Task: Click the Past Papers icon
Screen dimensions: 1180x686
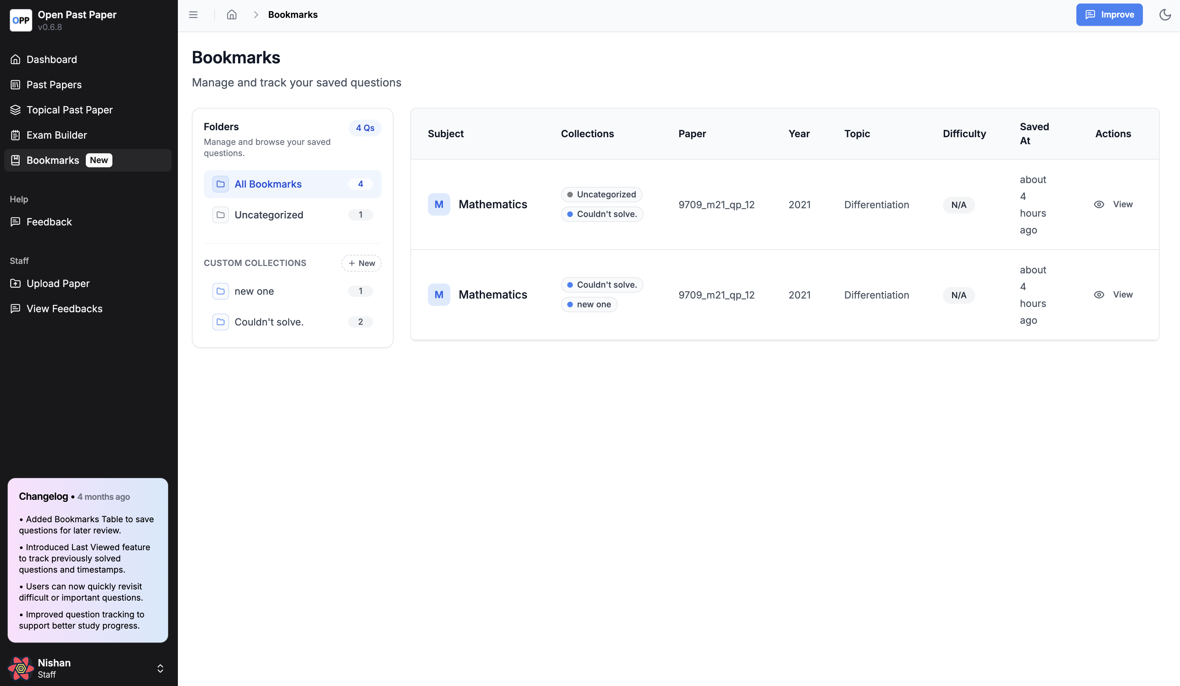Action: coord(15,85)
